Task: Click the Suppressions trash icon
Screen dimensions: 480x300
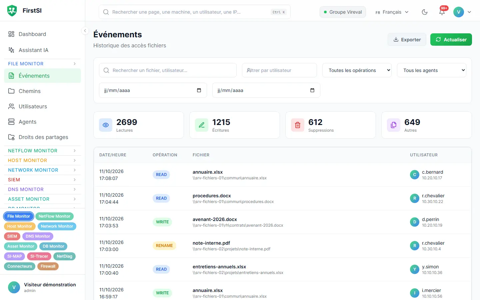Action: 298,125
